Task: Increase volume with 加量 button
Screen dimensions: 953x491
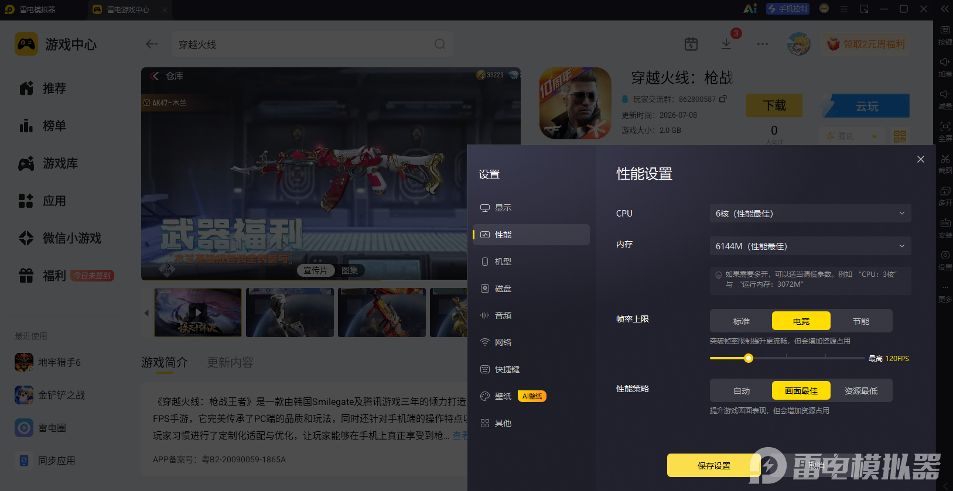Action: pos(945,67)
